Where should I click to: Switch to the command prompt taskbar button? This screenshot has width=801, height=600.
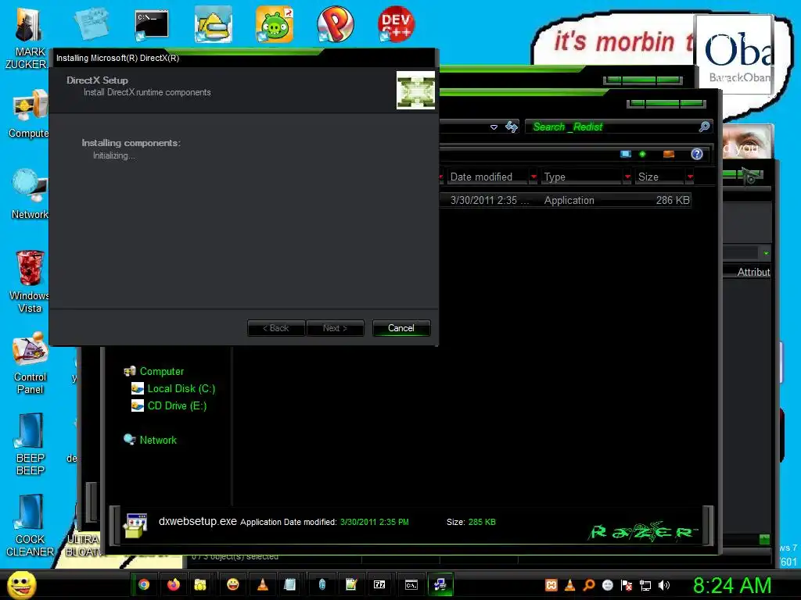(411, 584)
